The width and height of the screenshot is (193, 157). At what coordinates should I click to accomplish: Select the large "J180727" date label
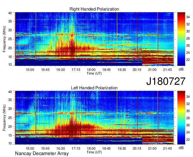click(166, 81)
